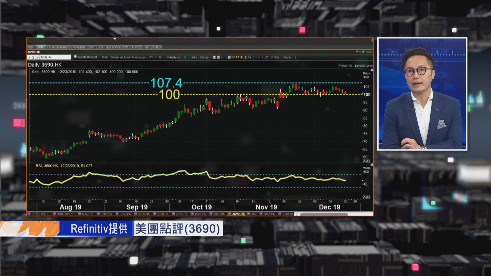
Task: Click the pop-out arrow icon near Menu
Action: tap(356, 52)
